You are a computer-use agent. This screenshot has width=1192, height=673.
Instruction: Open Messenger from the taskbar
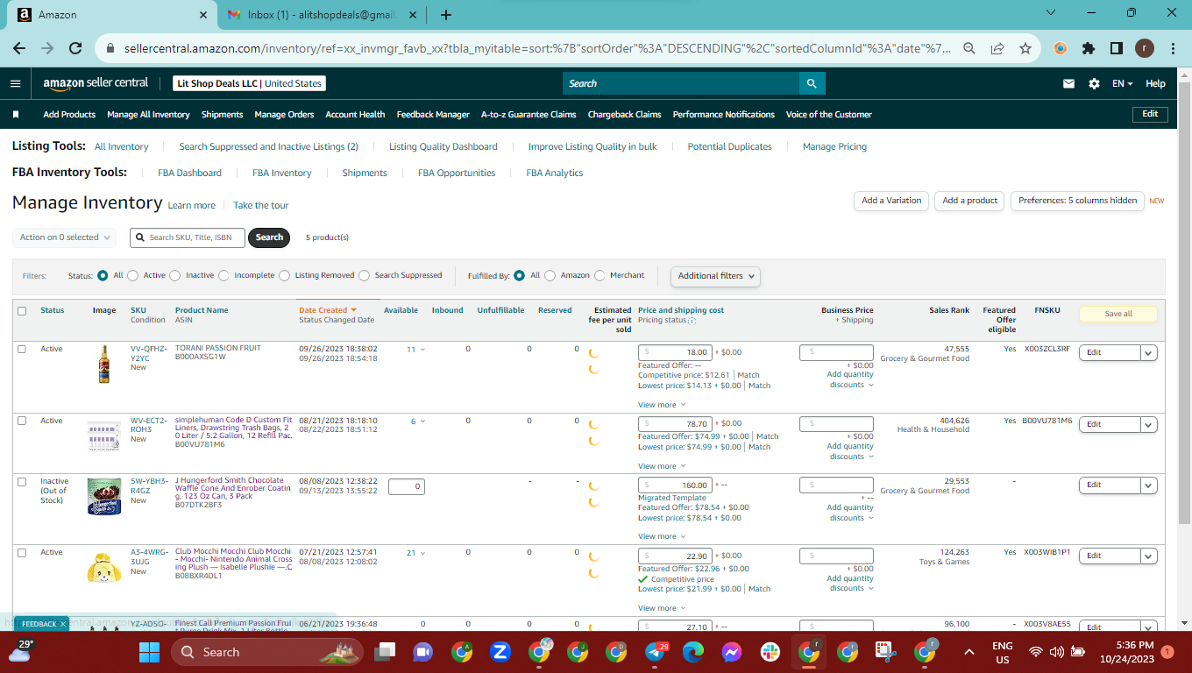(732, 652)
